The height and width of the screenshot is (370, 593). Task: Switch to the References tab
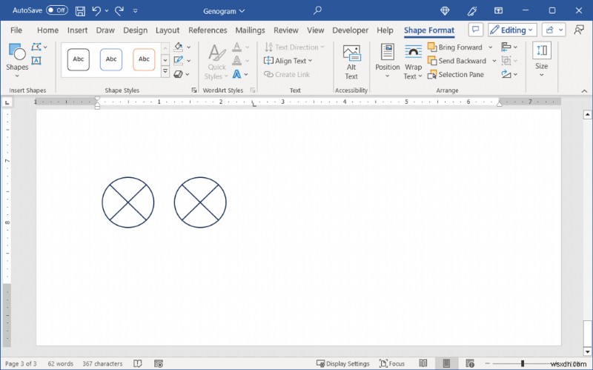pos(208,30)
